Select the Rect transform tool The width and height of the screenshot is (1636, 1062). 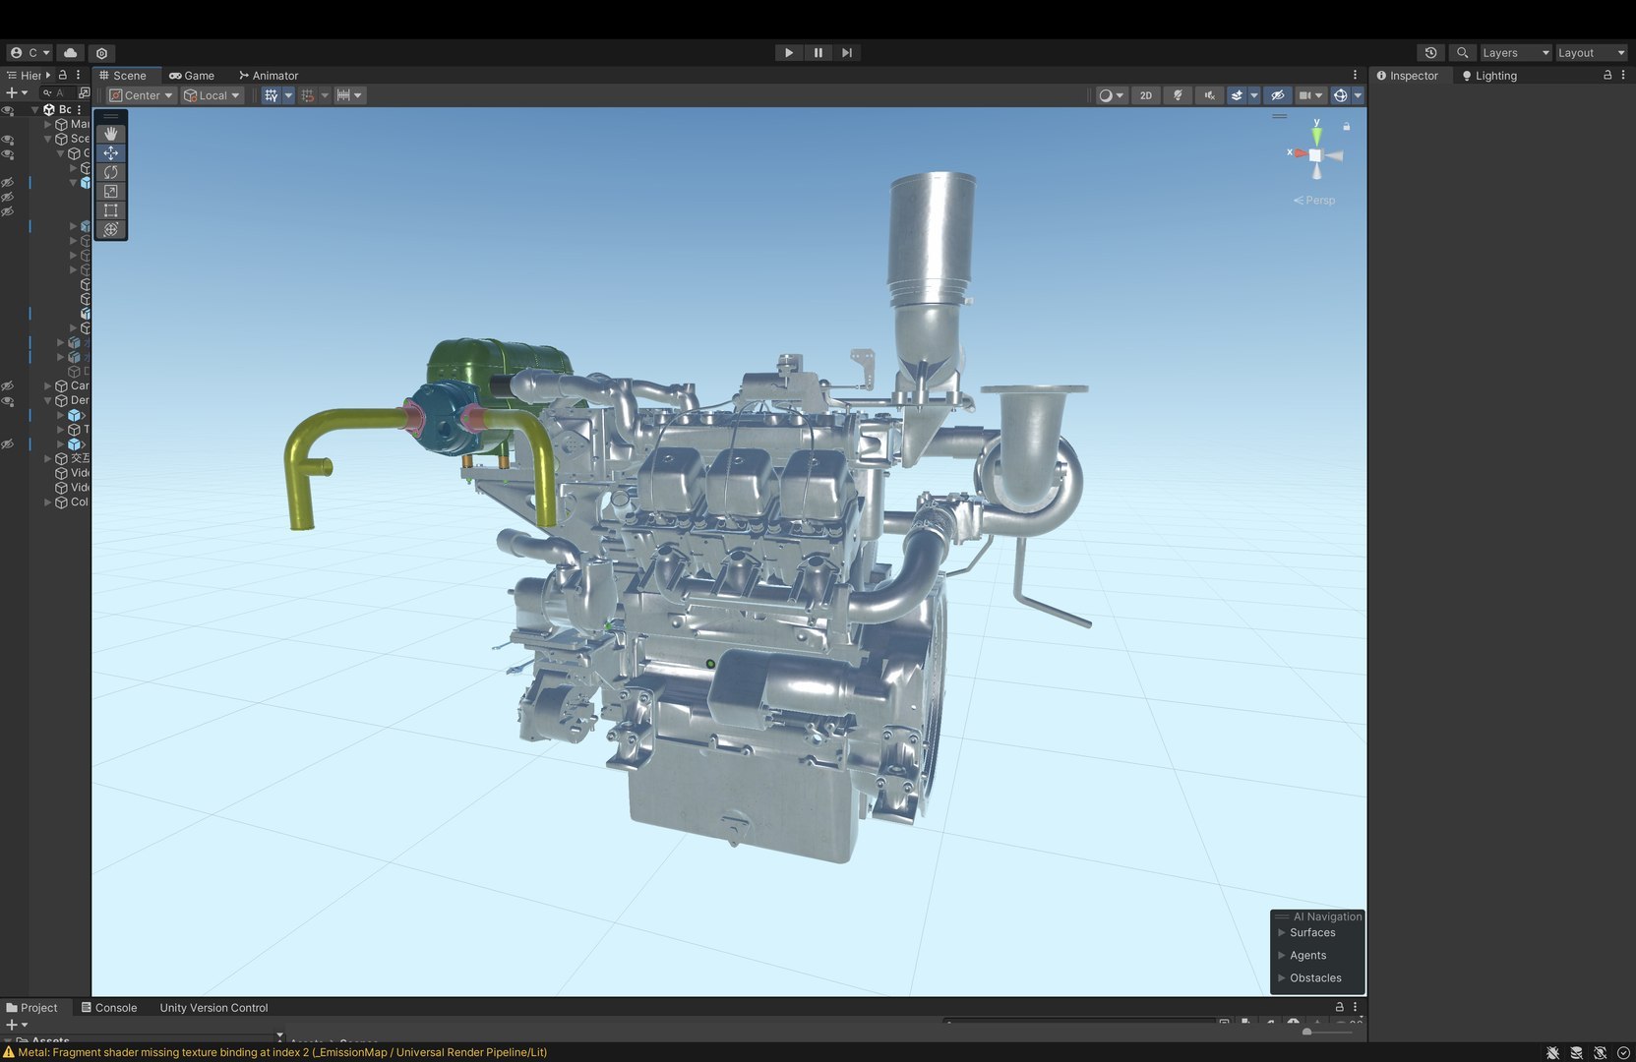click(110, 210)
